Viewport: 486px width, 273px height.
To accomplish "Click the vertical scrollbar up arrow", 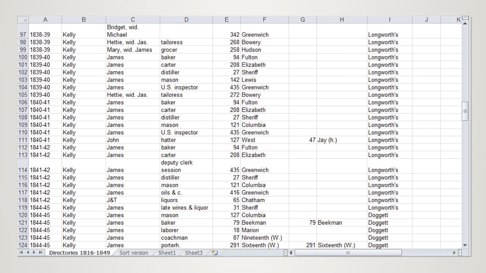I will coord(465,23).
